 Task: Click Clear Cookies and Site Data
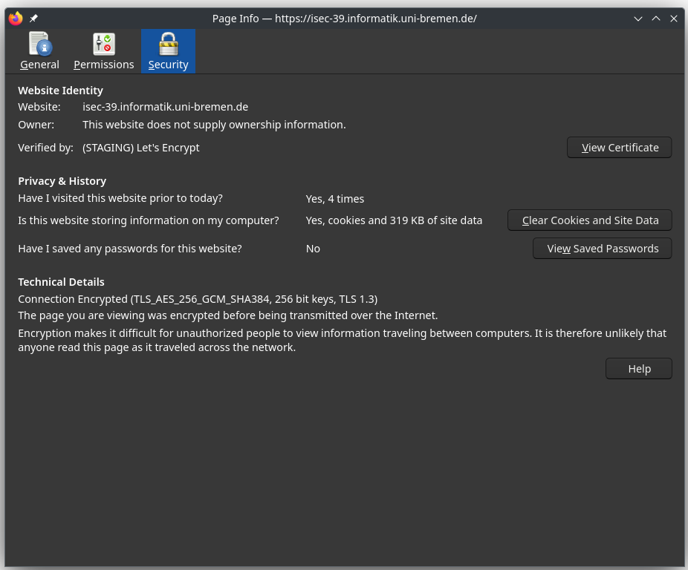pyautogui.click(x=590, y=220)
